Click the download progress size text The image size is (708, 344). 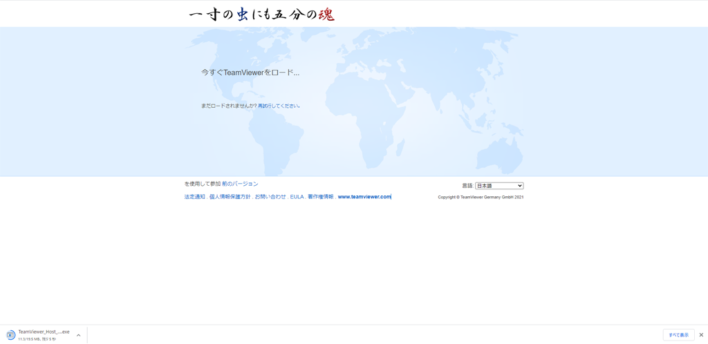coord(37,339)
